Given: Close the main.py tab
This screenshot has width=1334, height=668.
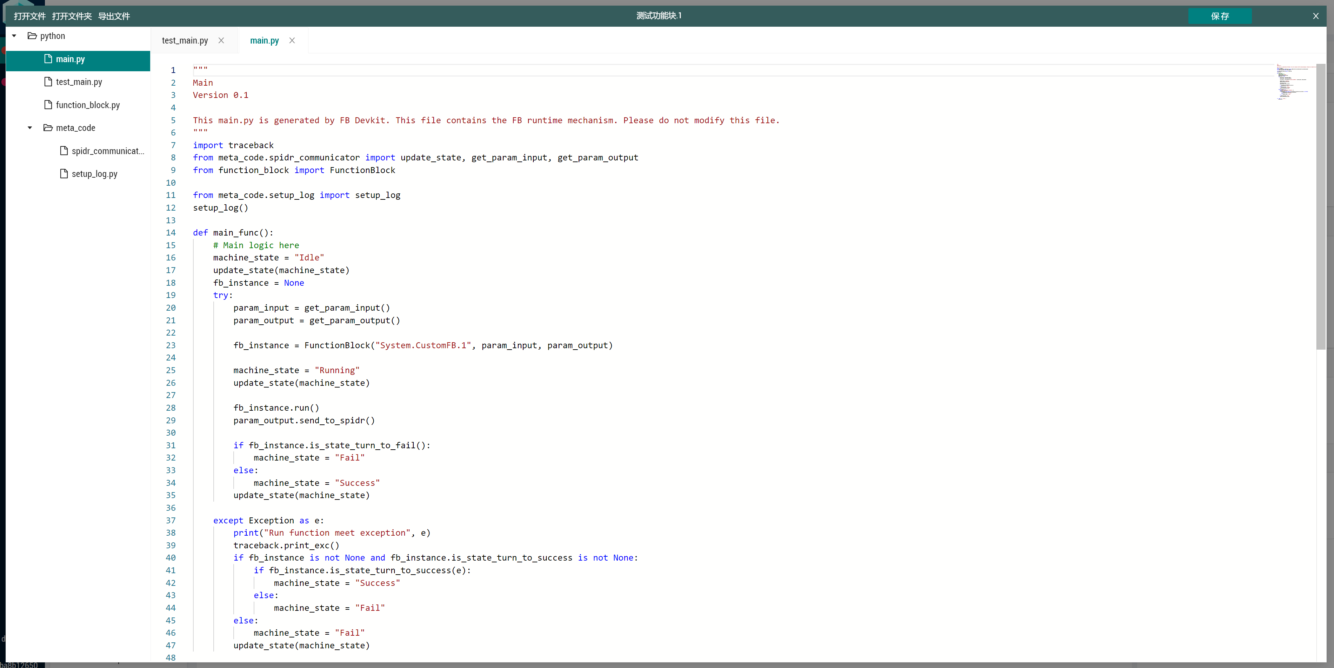Looking at the screenshot, I should point(292,40).
